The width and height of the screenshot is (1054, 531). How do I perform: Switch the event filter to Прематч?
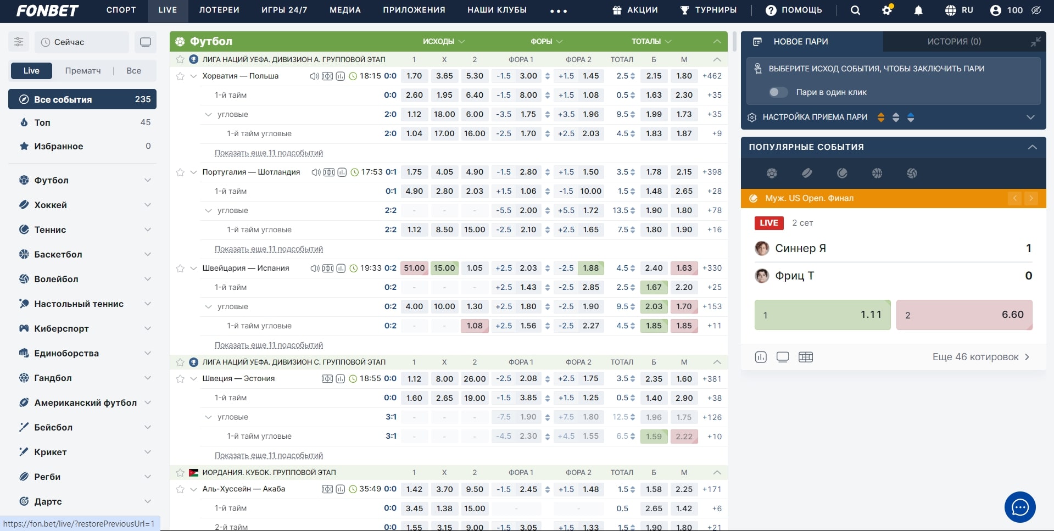(83, 71)
